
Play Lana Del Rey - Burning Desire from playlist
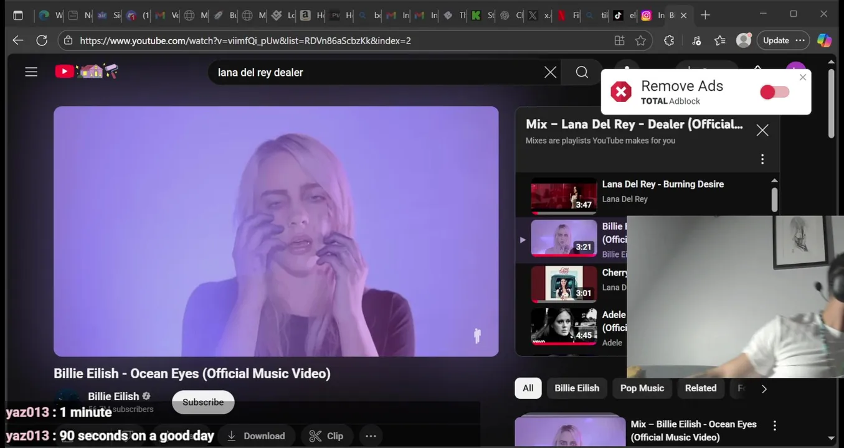coord(663,184)
